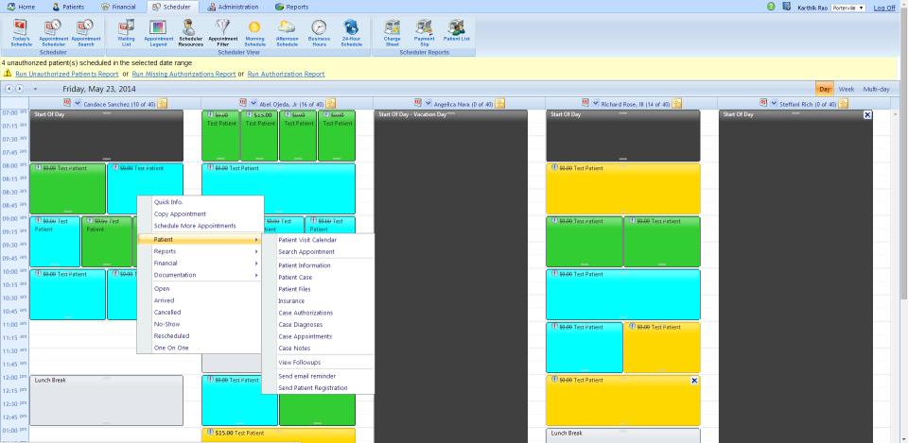908x443 pixels.
Task: Expand dropdown arrow beside Richard Rose, III
Action: tap(595, 104)
